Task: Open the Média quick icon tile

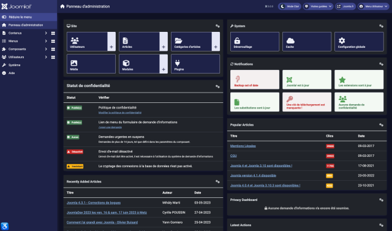Action: tap(91, 64)
